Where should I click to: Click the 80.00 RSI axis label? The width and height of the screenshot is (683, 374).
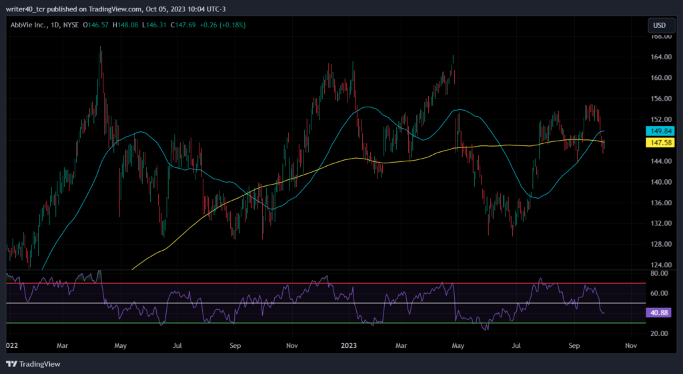coord(659,273)
